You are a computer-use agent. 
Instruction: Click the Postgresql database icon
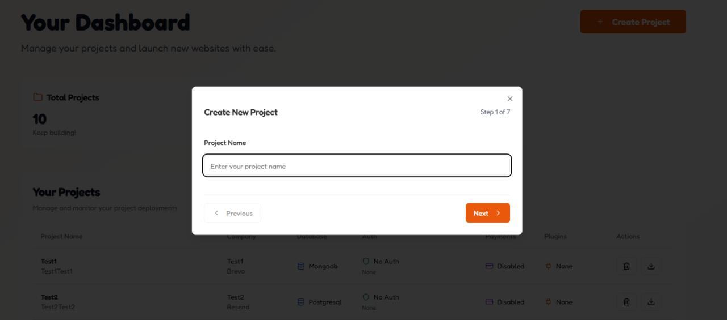tap(301, 302)
